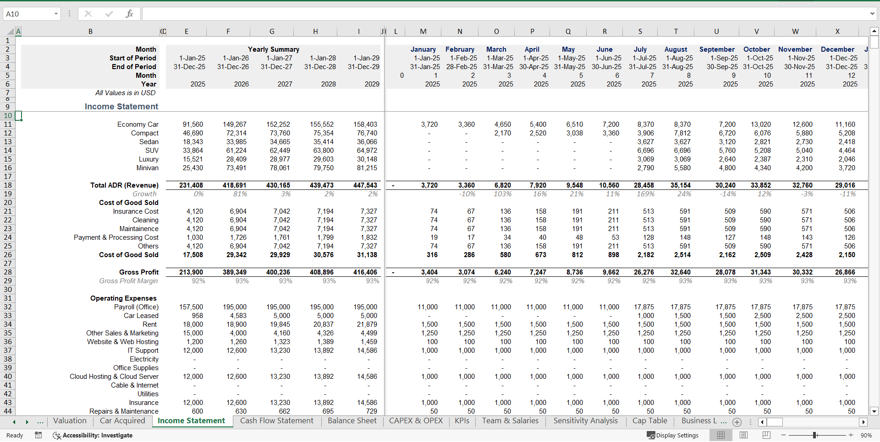Viewport: 880px width, 442px height.
Task: Select the Income Statement heading cell
Action: click(121, 107)
